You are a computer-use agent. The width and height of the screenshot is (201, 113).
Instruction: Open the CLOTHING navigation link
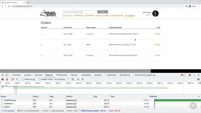coord(67,16)
